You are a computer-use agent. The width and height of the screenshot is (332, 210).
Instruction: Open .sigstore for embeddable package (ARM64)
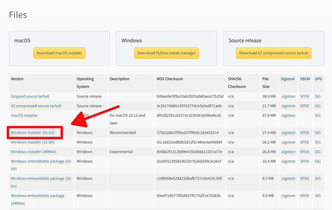[288, 196]
